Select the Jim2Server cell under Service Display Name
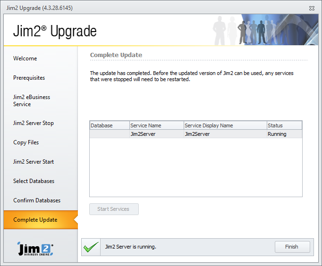322x266 pixels. click(x=225, y=134)
